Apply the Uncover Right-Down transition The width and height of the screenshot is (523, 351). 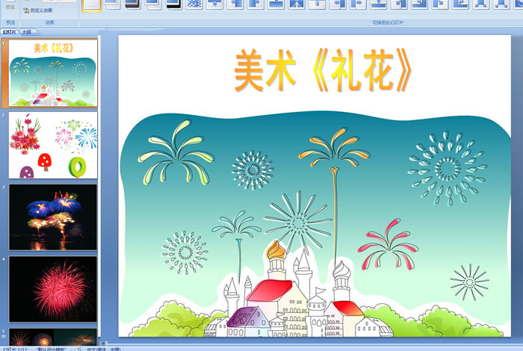click(440, 4)
